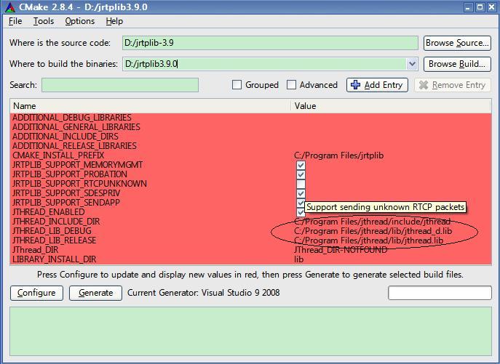Select the ADDITIONAL_INCLUDE_DIRS entry
The image size is (500, 364).
tap(66, 137)
